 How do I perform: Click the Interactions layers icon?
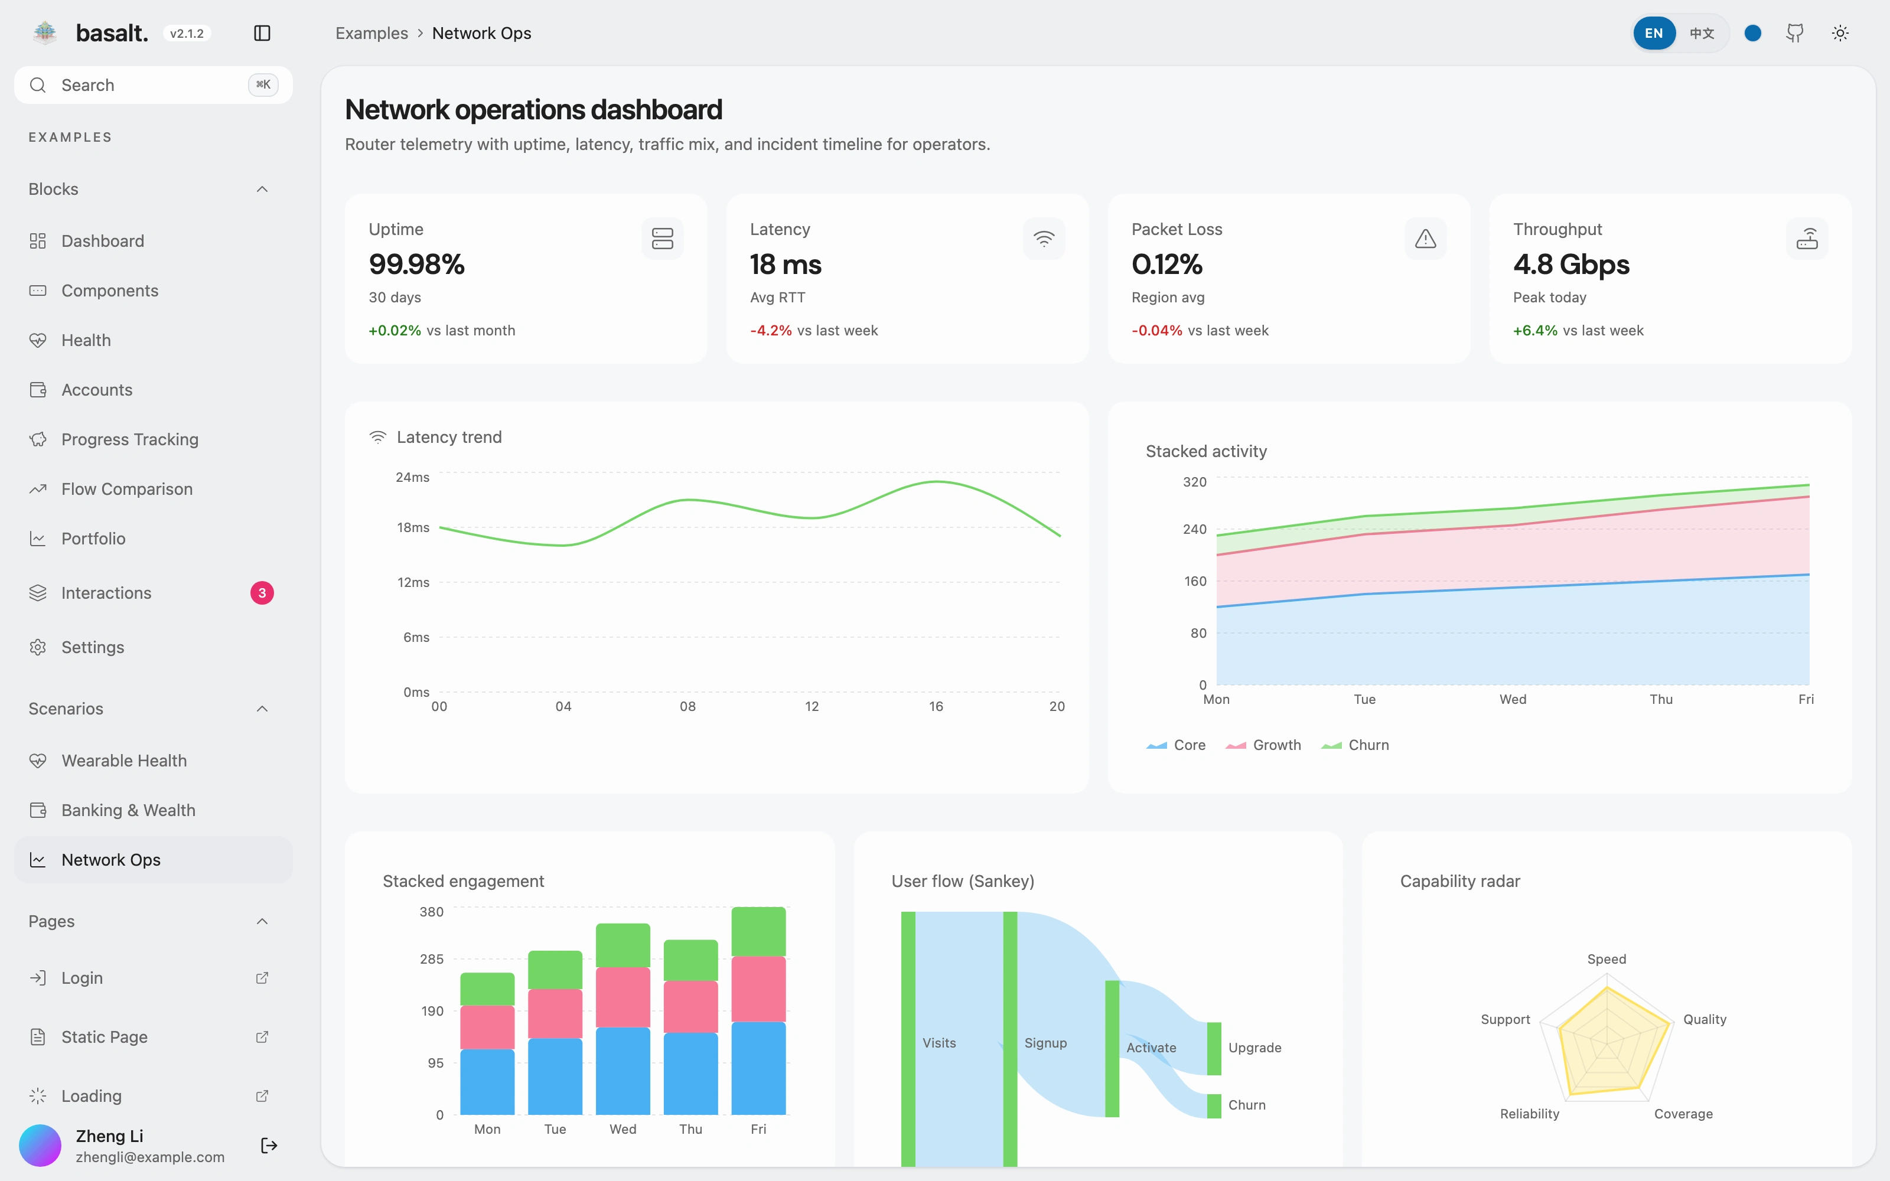37,593
